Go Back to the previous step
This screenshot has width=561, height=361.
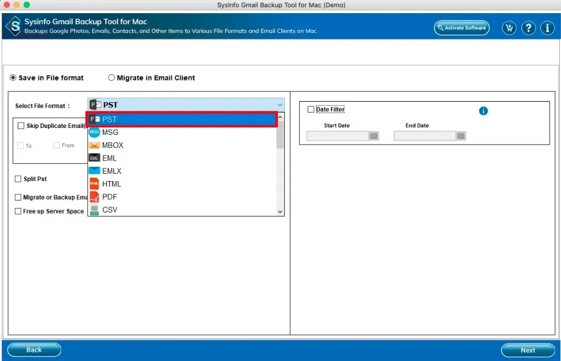(34, 350)
